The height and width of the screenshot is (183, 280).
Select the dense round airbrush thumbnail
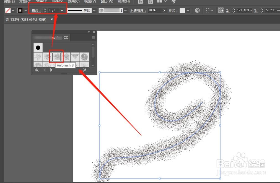tap(84, 57)
